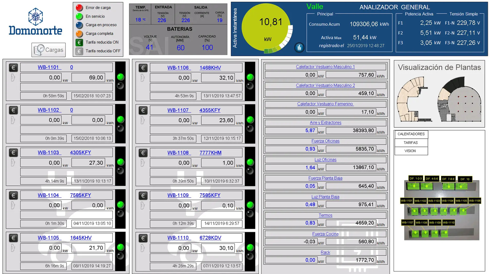The width and height of the screenshot is (489, 274).
Task: Click the Cargas clock button
Action: [x=49, y=50]
